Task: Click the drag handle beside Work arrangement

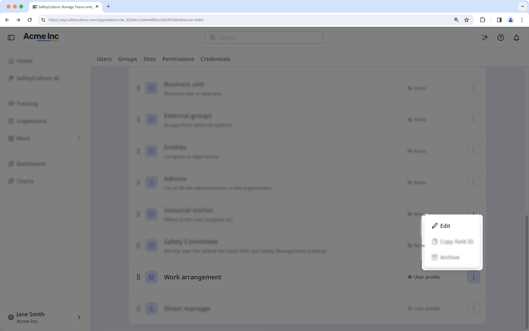Action: (139, 277)
